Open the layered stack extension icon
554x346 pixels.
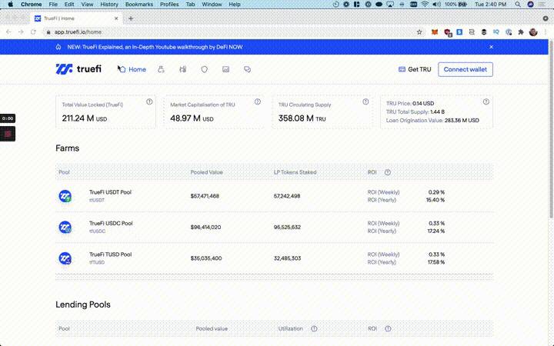[484, 32]
